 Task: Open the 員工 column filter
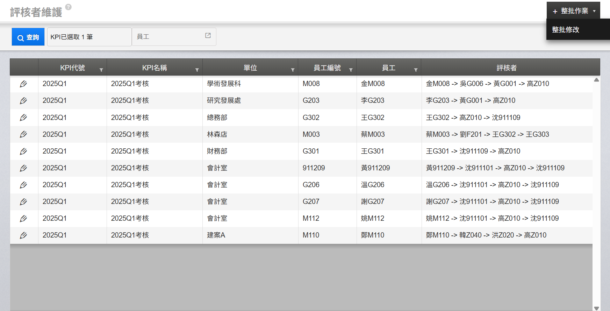coord(416,70)
